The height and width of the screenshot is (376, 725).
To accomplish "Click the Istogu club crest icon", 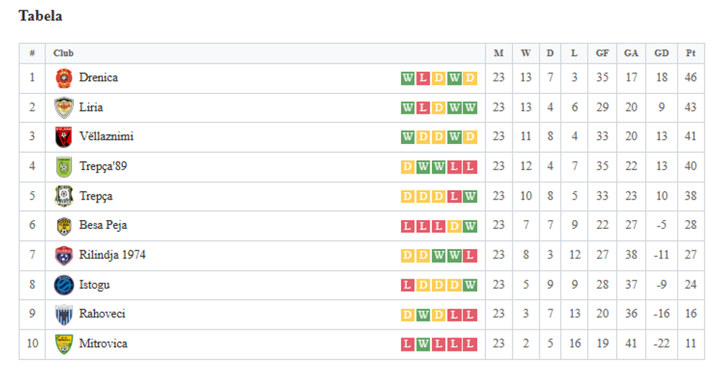I will pyautogui.click(x=64, y=285).
